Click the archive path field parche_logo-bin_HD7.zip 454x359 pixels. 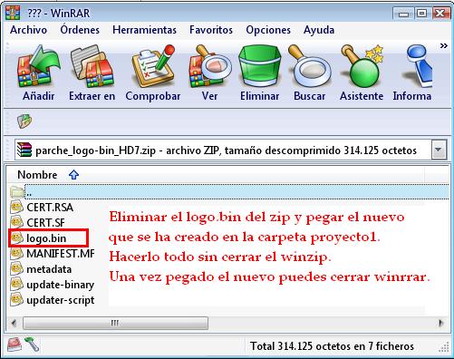[x=223, y=150]
